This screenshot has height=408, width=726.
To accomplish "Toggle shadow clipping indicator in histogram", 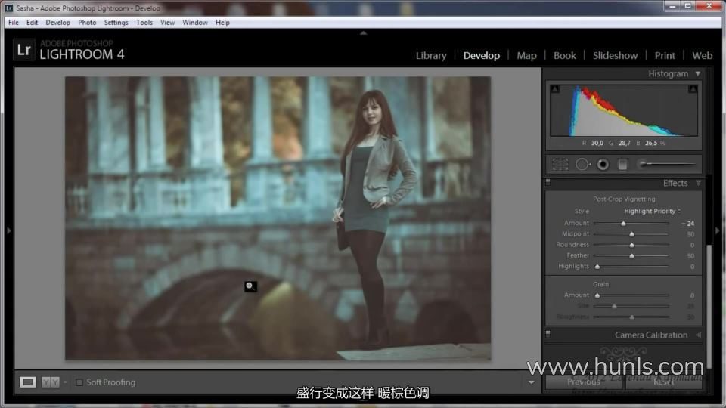I will tap(554, 89).
